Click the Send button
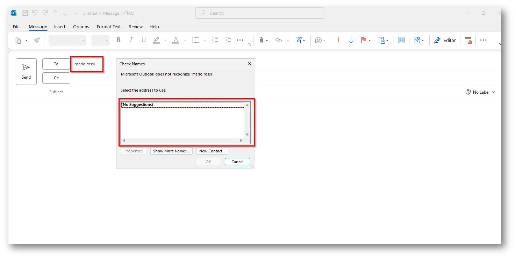Screen dimensions: 516x259 [26, 71]
